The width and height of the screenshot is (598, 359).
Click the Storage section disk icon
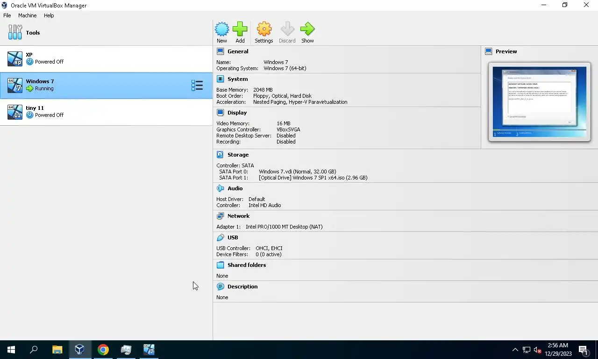221,155
